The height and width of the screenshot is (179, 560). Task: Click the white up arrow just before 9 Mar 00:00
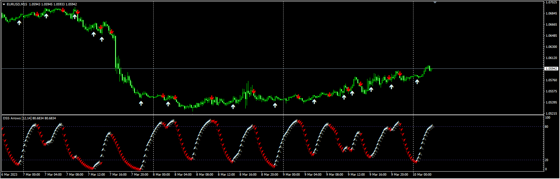[275, 105]
